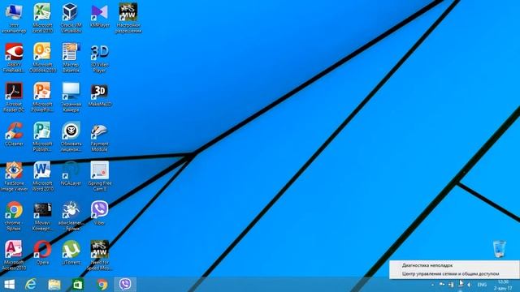Select the Настройки разрешения shortcut icon

point(128,18)
